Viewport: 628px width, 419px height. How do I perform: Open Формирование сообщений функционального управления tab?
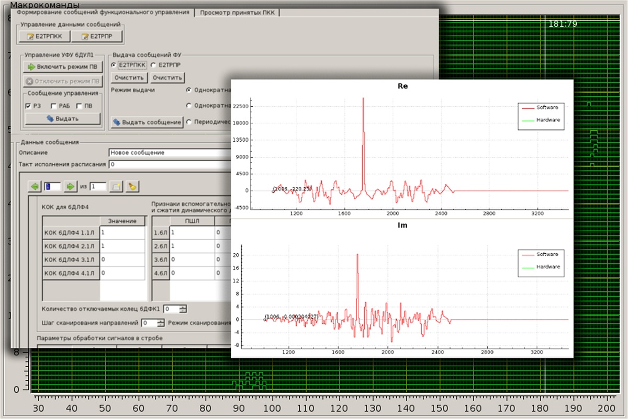[103, 13]
